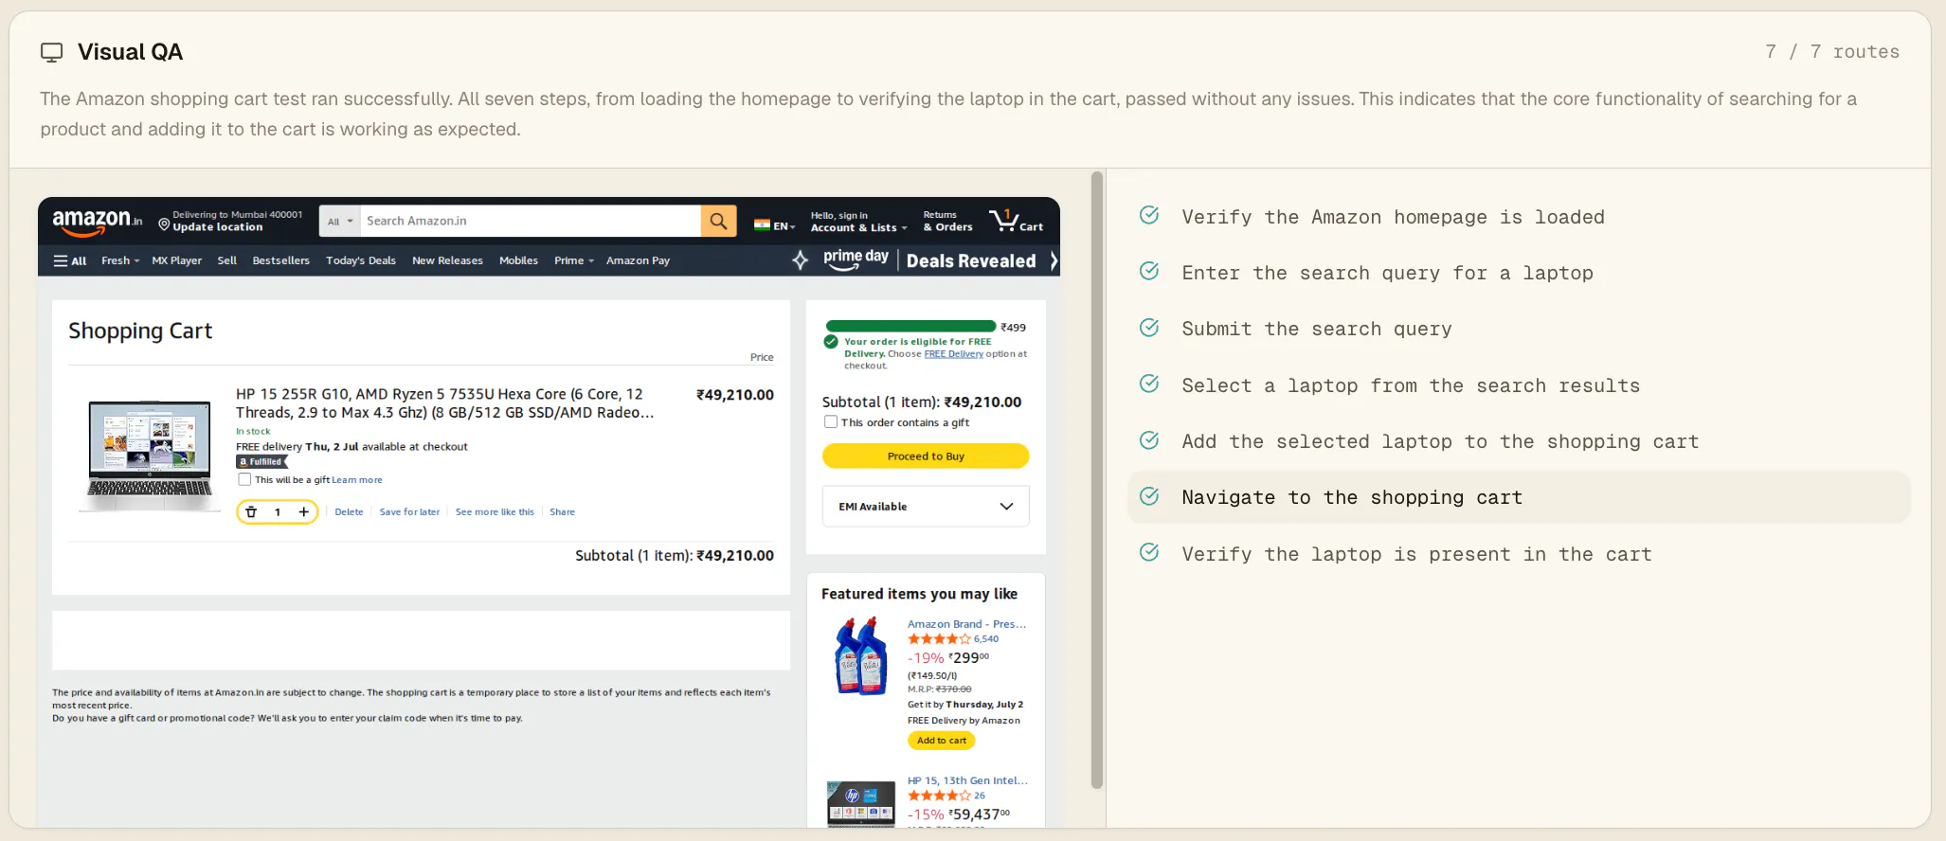Screen dimensions: 1946x841
Task: Click the Visual QA monitor icon
Action: (x=52, y=52)
